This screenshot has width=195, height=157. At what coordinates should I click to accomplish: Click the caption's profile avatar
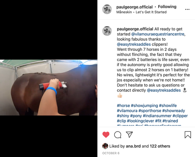point(107,31)
